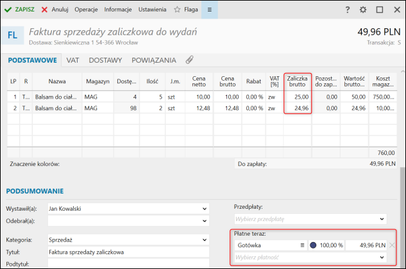Click the red Anuluj cancel icon
The height and width of the screenshot is (269, 406).
[x=44, y=10]
